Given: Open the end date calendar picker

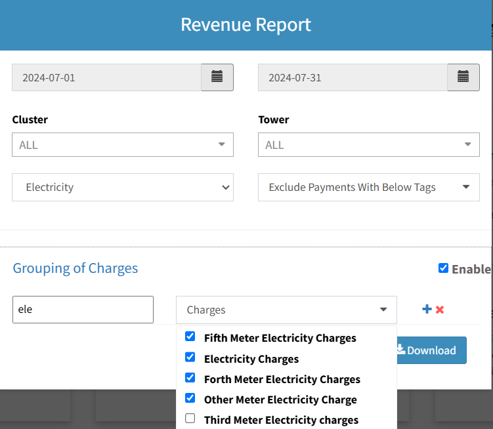Looking at the screenshot, I should point(463,77).
